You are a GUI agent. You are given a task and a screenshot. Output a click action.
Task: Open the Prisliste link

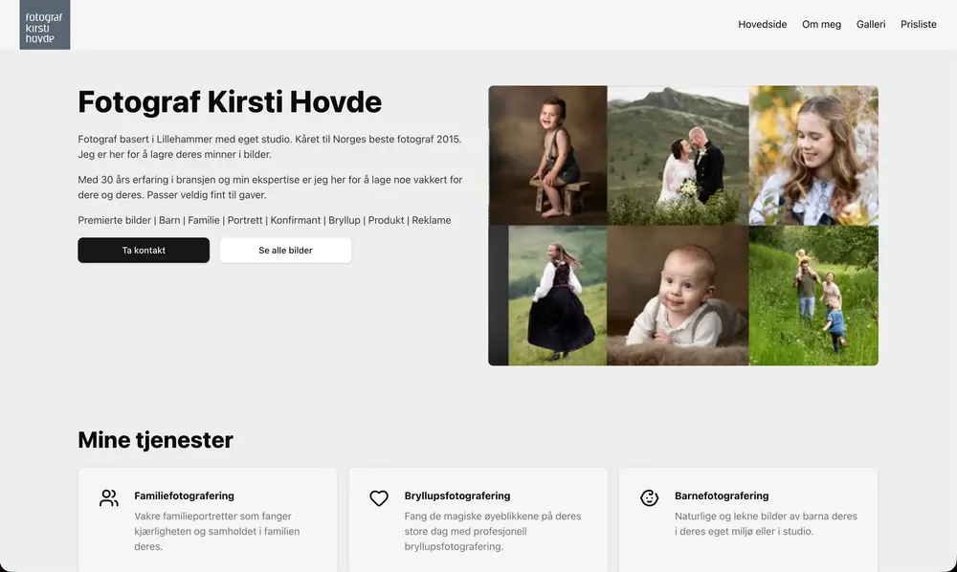918,24
